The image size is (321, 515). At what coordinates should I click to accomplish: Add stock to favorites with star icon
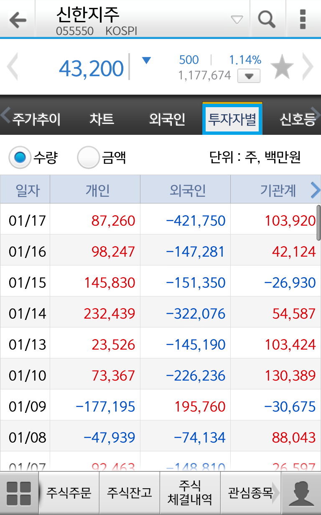pyautogui.click(x=282, y=67)
